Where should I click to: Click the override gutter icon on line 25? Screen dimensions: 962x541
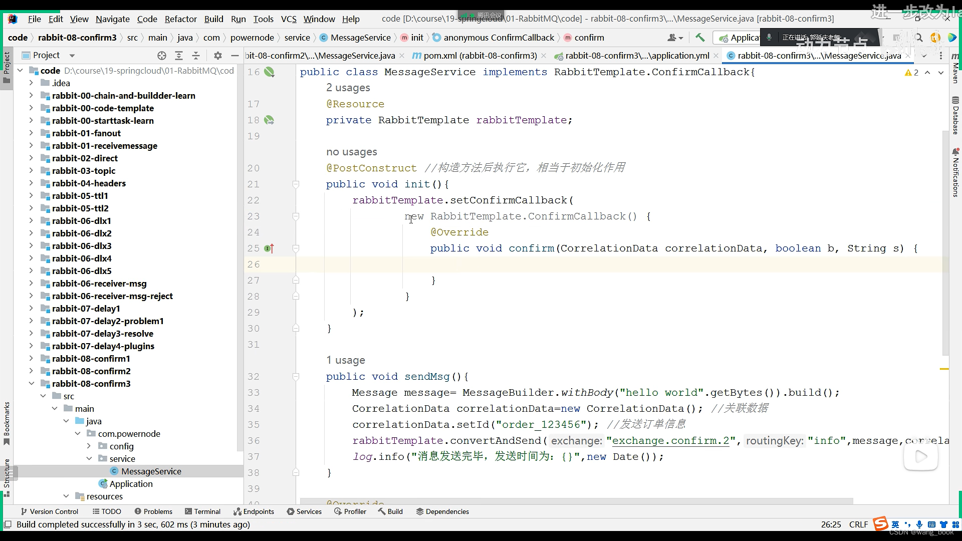(269, 248)
